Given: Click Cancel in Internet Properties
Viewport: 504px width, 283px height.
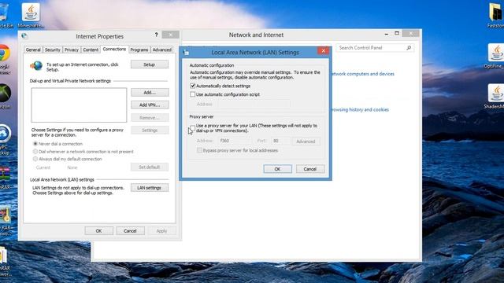Looking at the screenshot, I should 130,231.
